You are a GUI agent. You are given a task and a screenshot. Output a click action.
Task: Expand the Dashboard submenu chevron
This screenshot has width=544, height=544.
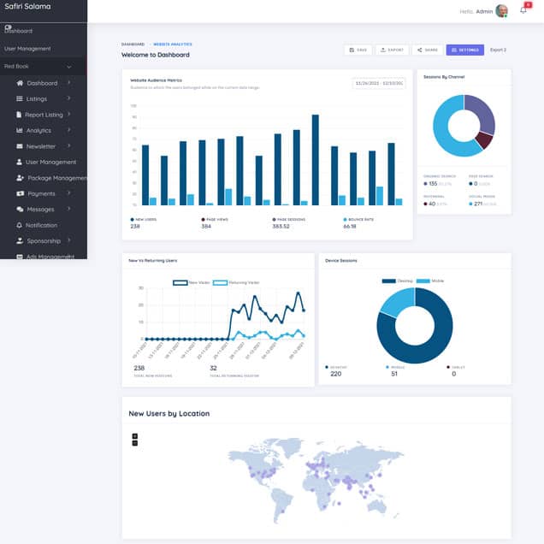click(69, 83)
